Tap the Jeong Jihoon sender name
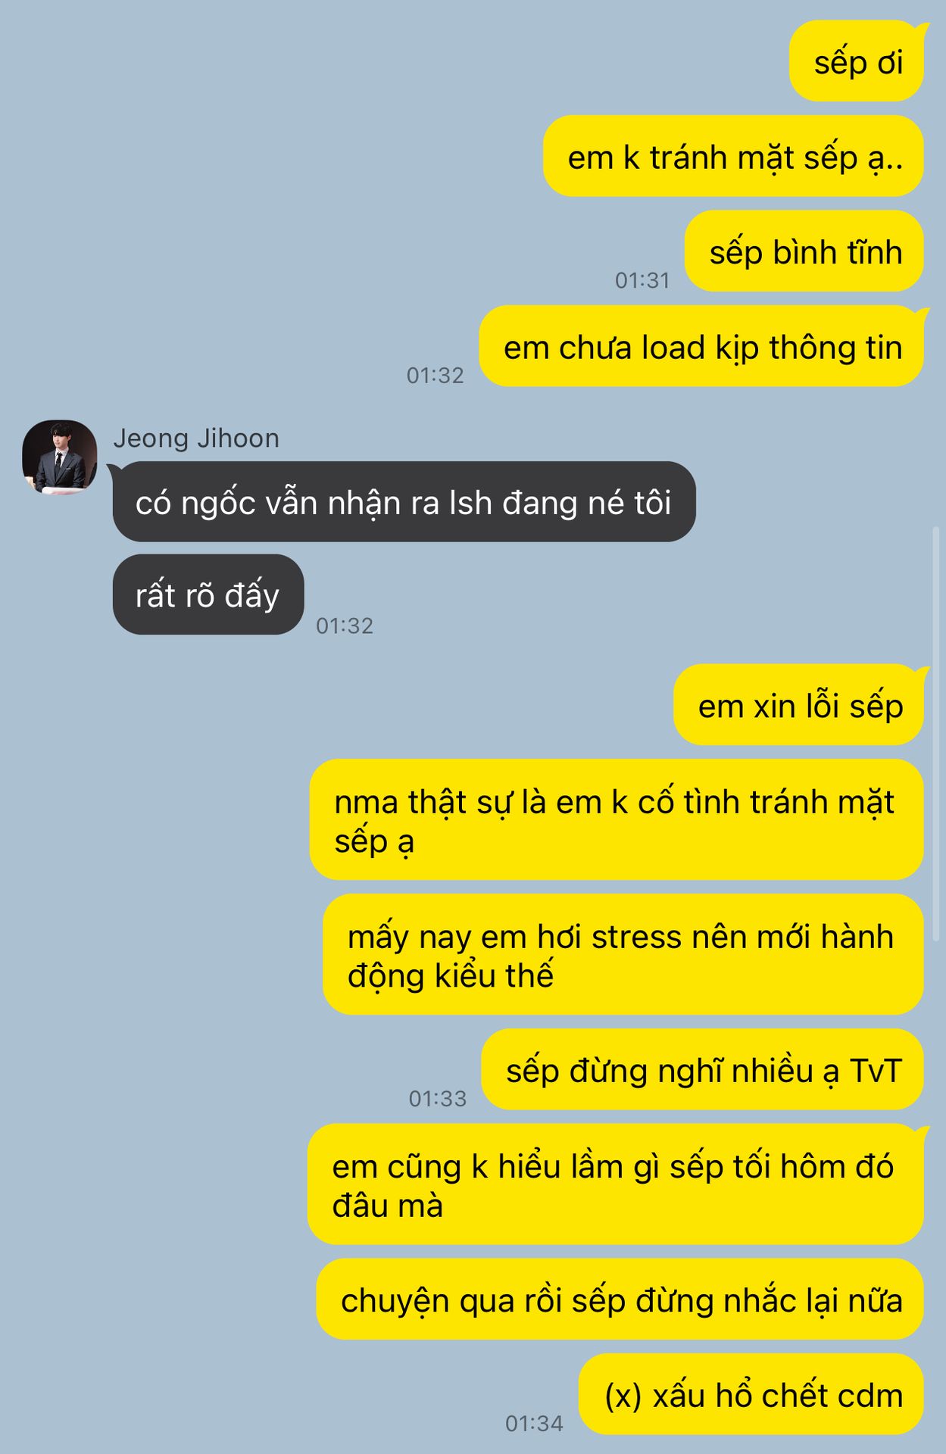 point(196,438)
